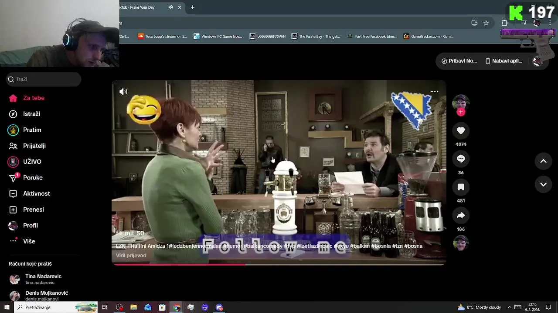The image size is (558, 313).
Task: Open Fast Free Facebook Likes bookmark
Action: tap(372, 37)
